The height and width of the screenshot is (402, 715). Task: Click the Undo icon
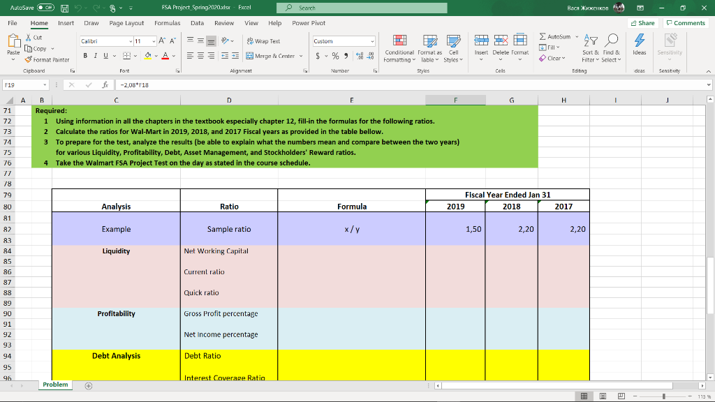click(x=78, y=8)
